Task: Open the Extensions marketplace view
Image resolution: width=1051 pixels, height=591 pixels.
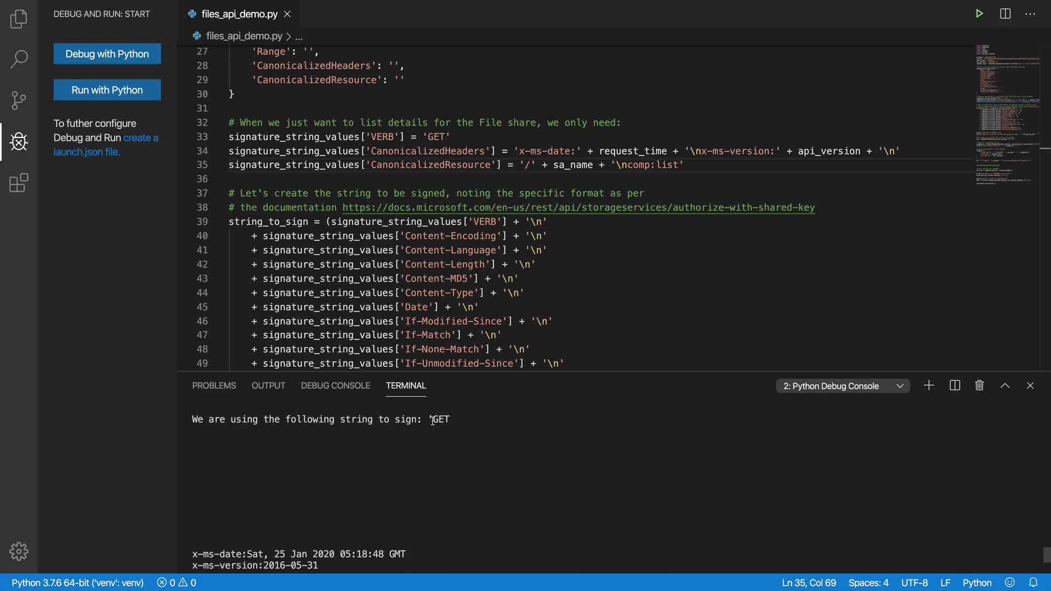Action: (x=19, y=183)
